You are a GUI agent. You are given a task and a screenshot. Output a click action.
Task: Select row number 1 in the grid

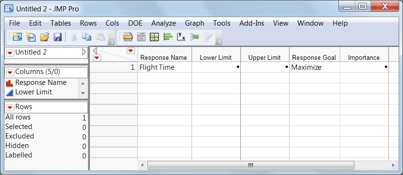[x=113, y=67]
